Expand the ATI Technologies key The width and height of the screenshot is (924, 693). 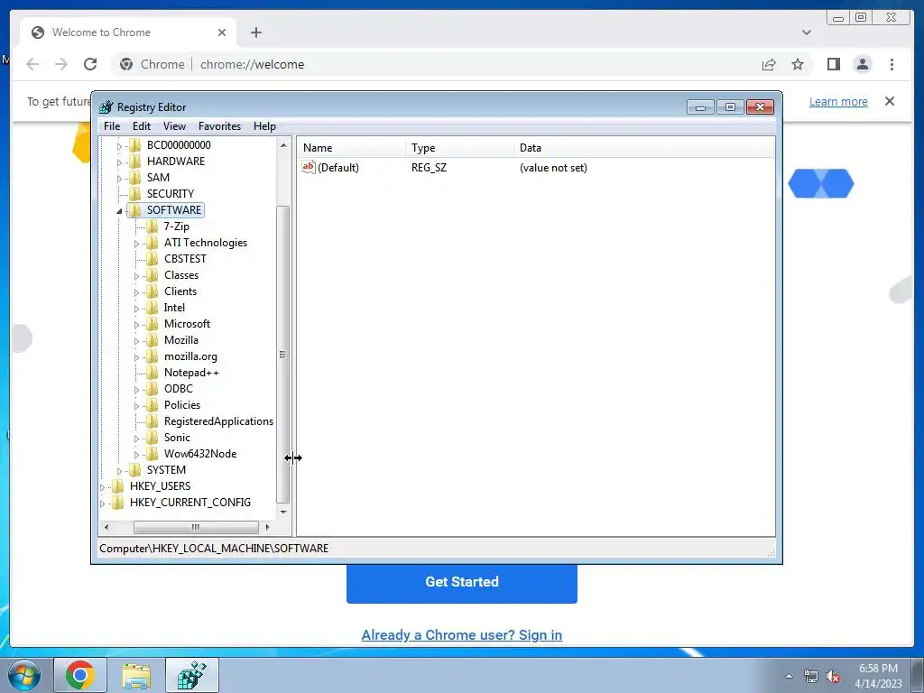pyautogui.click(x=137, y=244)
